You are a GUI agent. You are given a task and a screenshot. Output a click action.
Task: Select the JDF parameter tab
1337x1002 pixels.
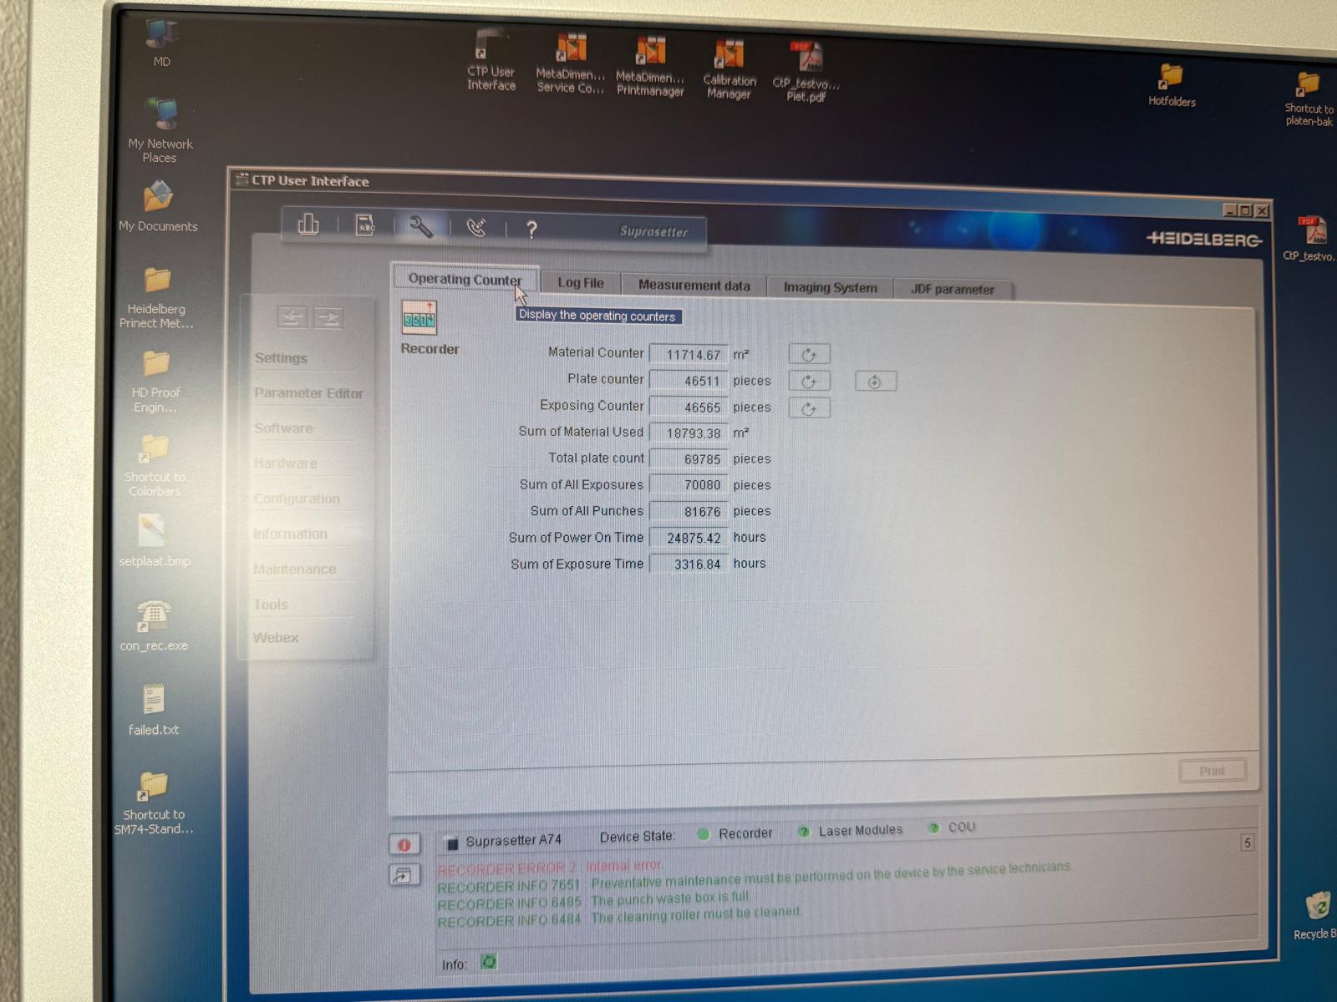(952, 290)
